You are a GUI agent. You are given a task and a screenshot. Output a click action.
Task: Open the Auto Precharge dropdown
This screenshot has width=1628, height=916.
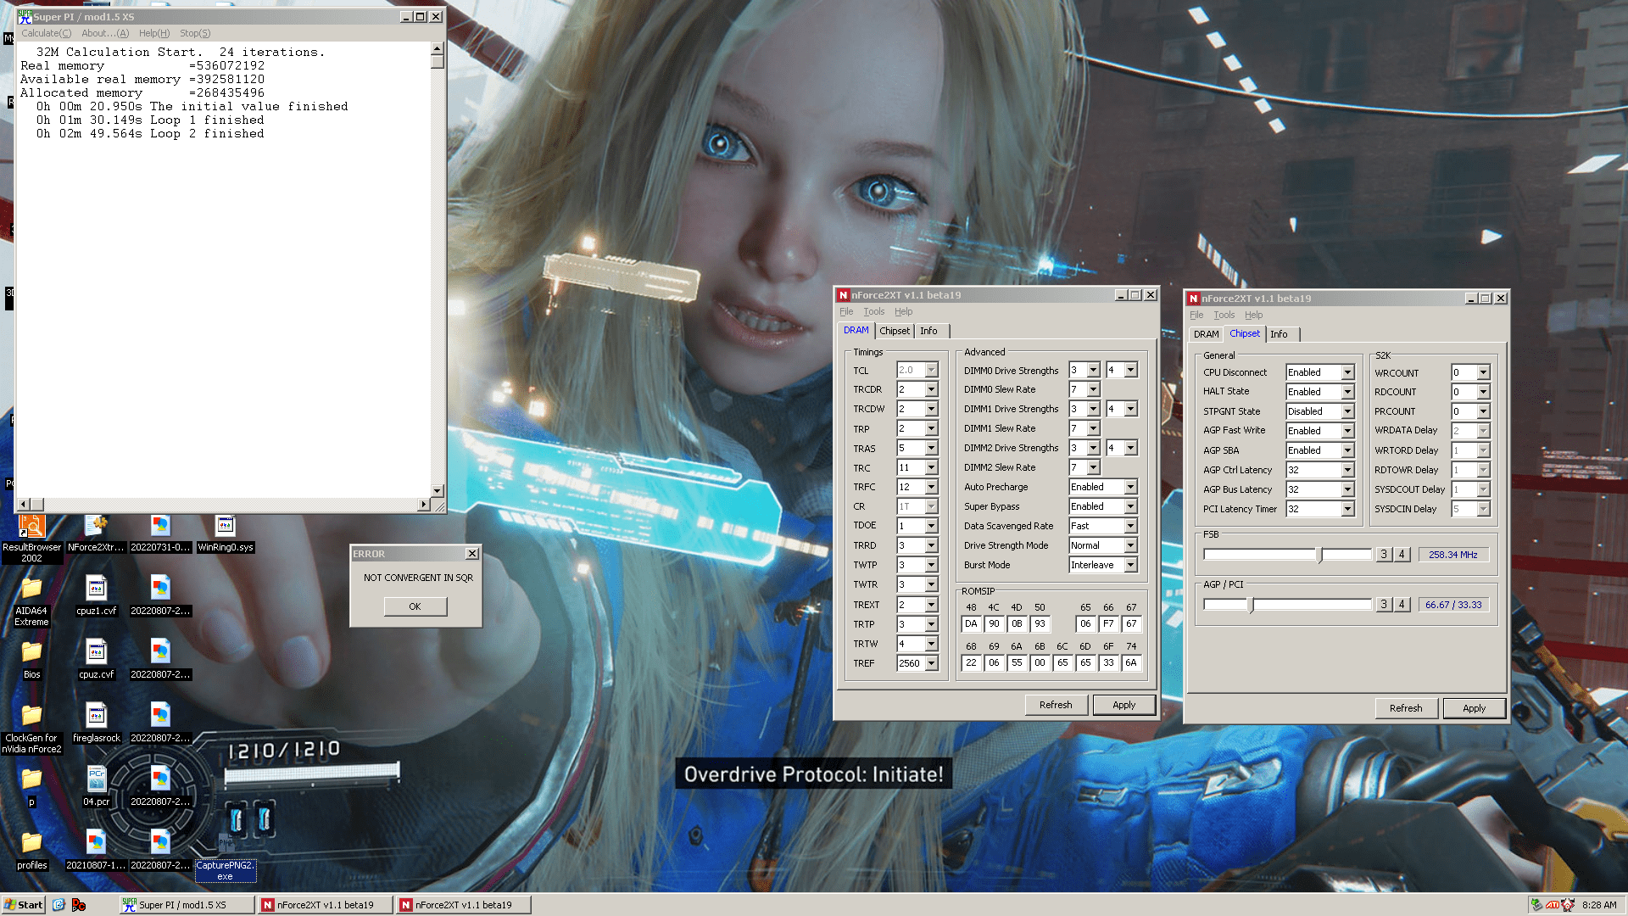pos(1130,487)
